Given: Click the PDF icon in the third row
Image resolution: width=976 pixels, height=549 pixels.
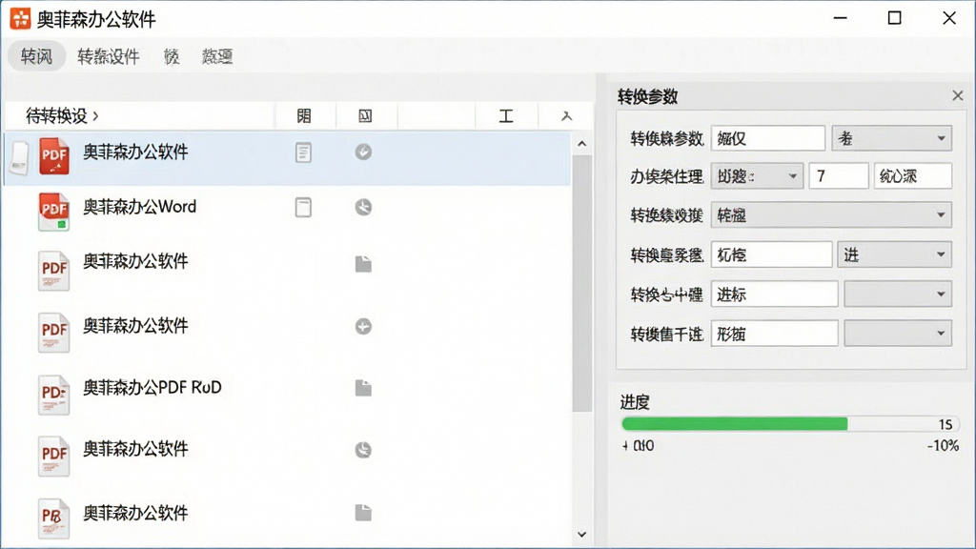Looking at the screenshot, I should coord(53,271).
